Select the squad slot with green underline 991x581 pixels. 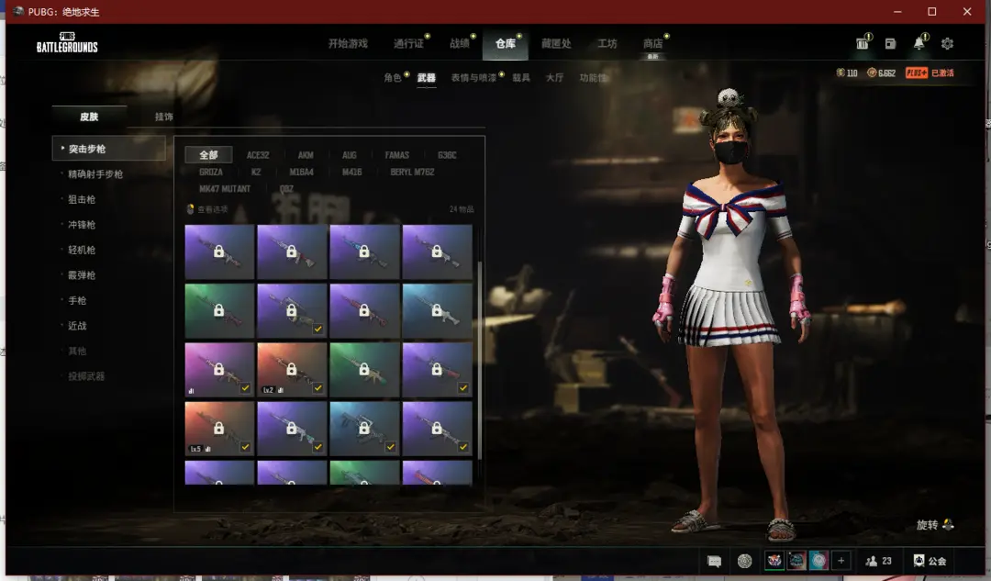tap(774, 560)
